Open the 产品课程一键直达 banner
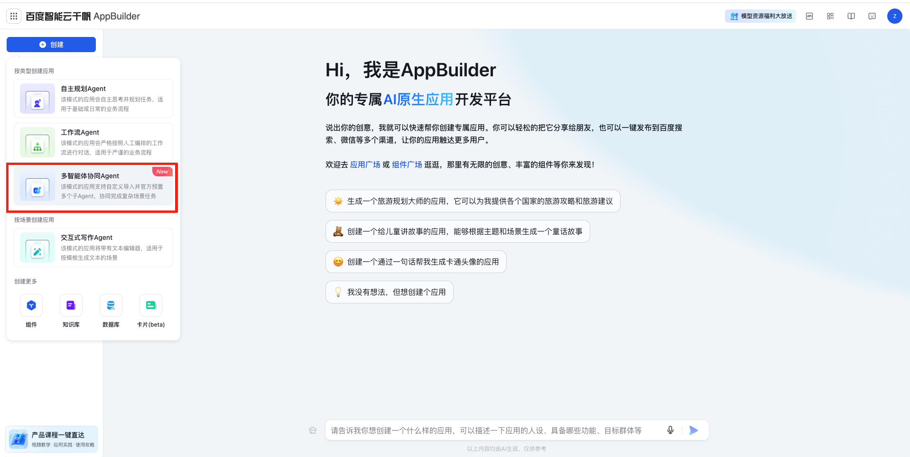This screenshot has width=910, height=457. click(x=52, y=439)
